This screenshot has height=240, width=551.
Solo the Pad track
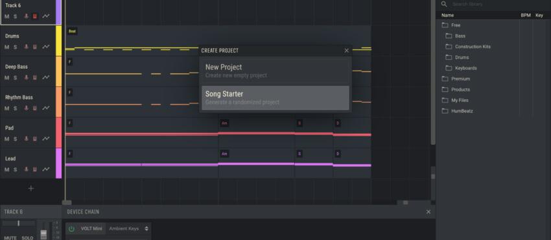[15, 139]
